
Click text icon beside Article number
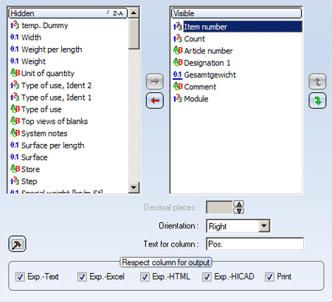pyautogui.click(x=178, y=50)
